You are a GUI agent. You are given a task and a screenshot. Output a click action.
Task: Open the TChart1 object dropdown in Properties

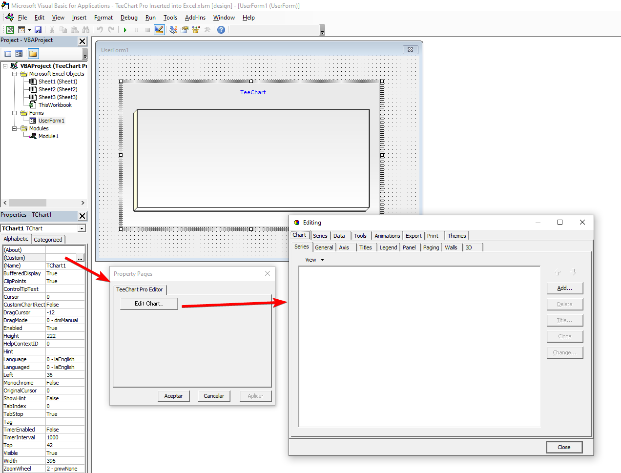coord(82,228)
